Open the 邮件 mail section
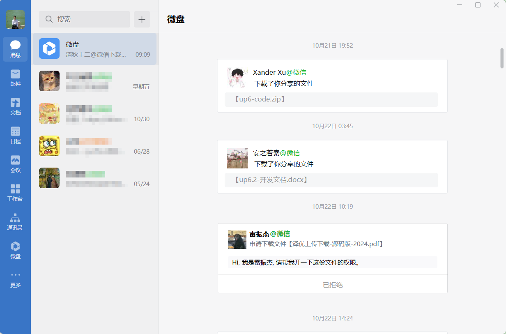 (x=15, y=78)
